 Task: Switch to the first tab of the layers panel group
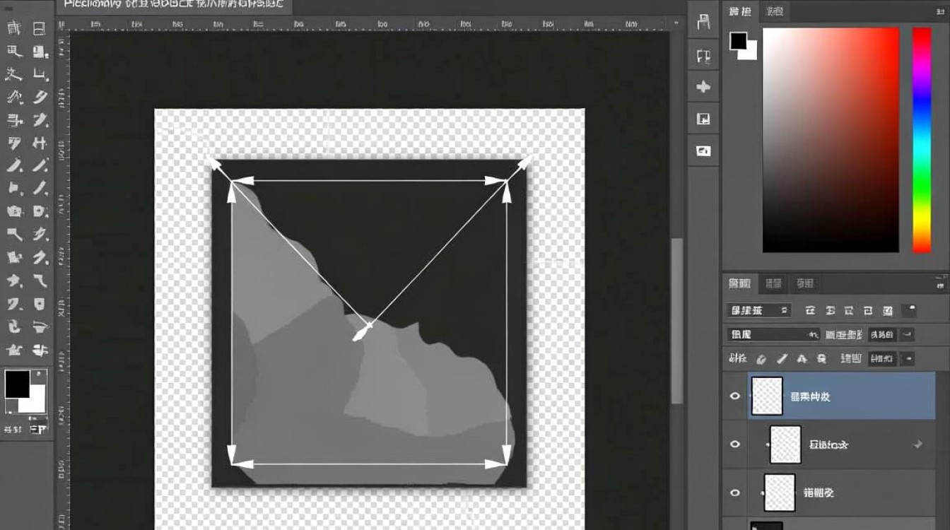pyautogui.click(x=740, y=283)
